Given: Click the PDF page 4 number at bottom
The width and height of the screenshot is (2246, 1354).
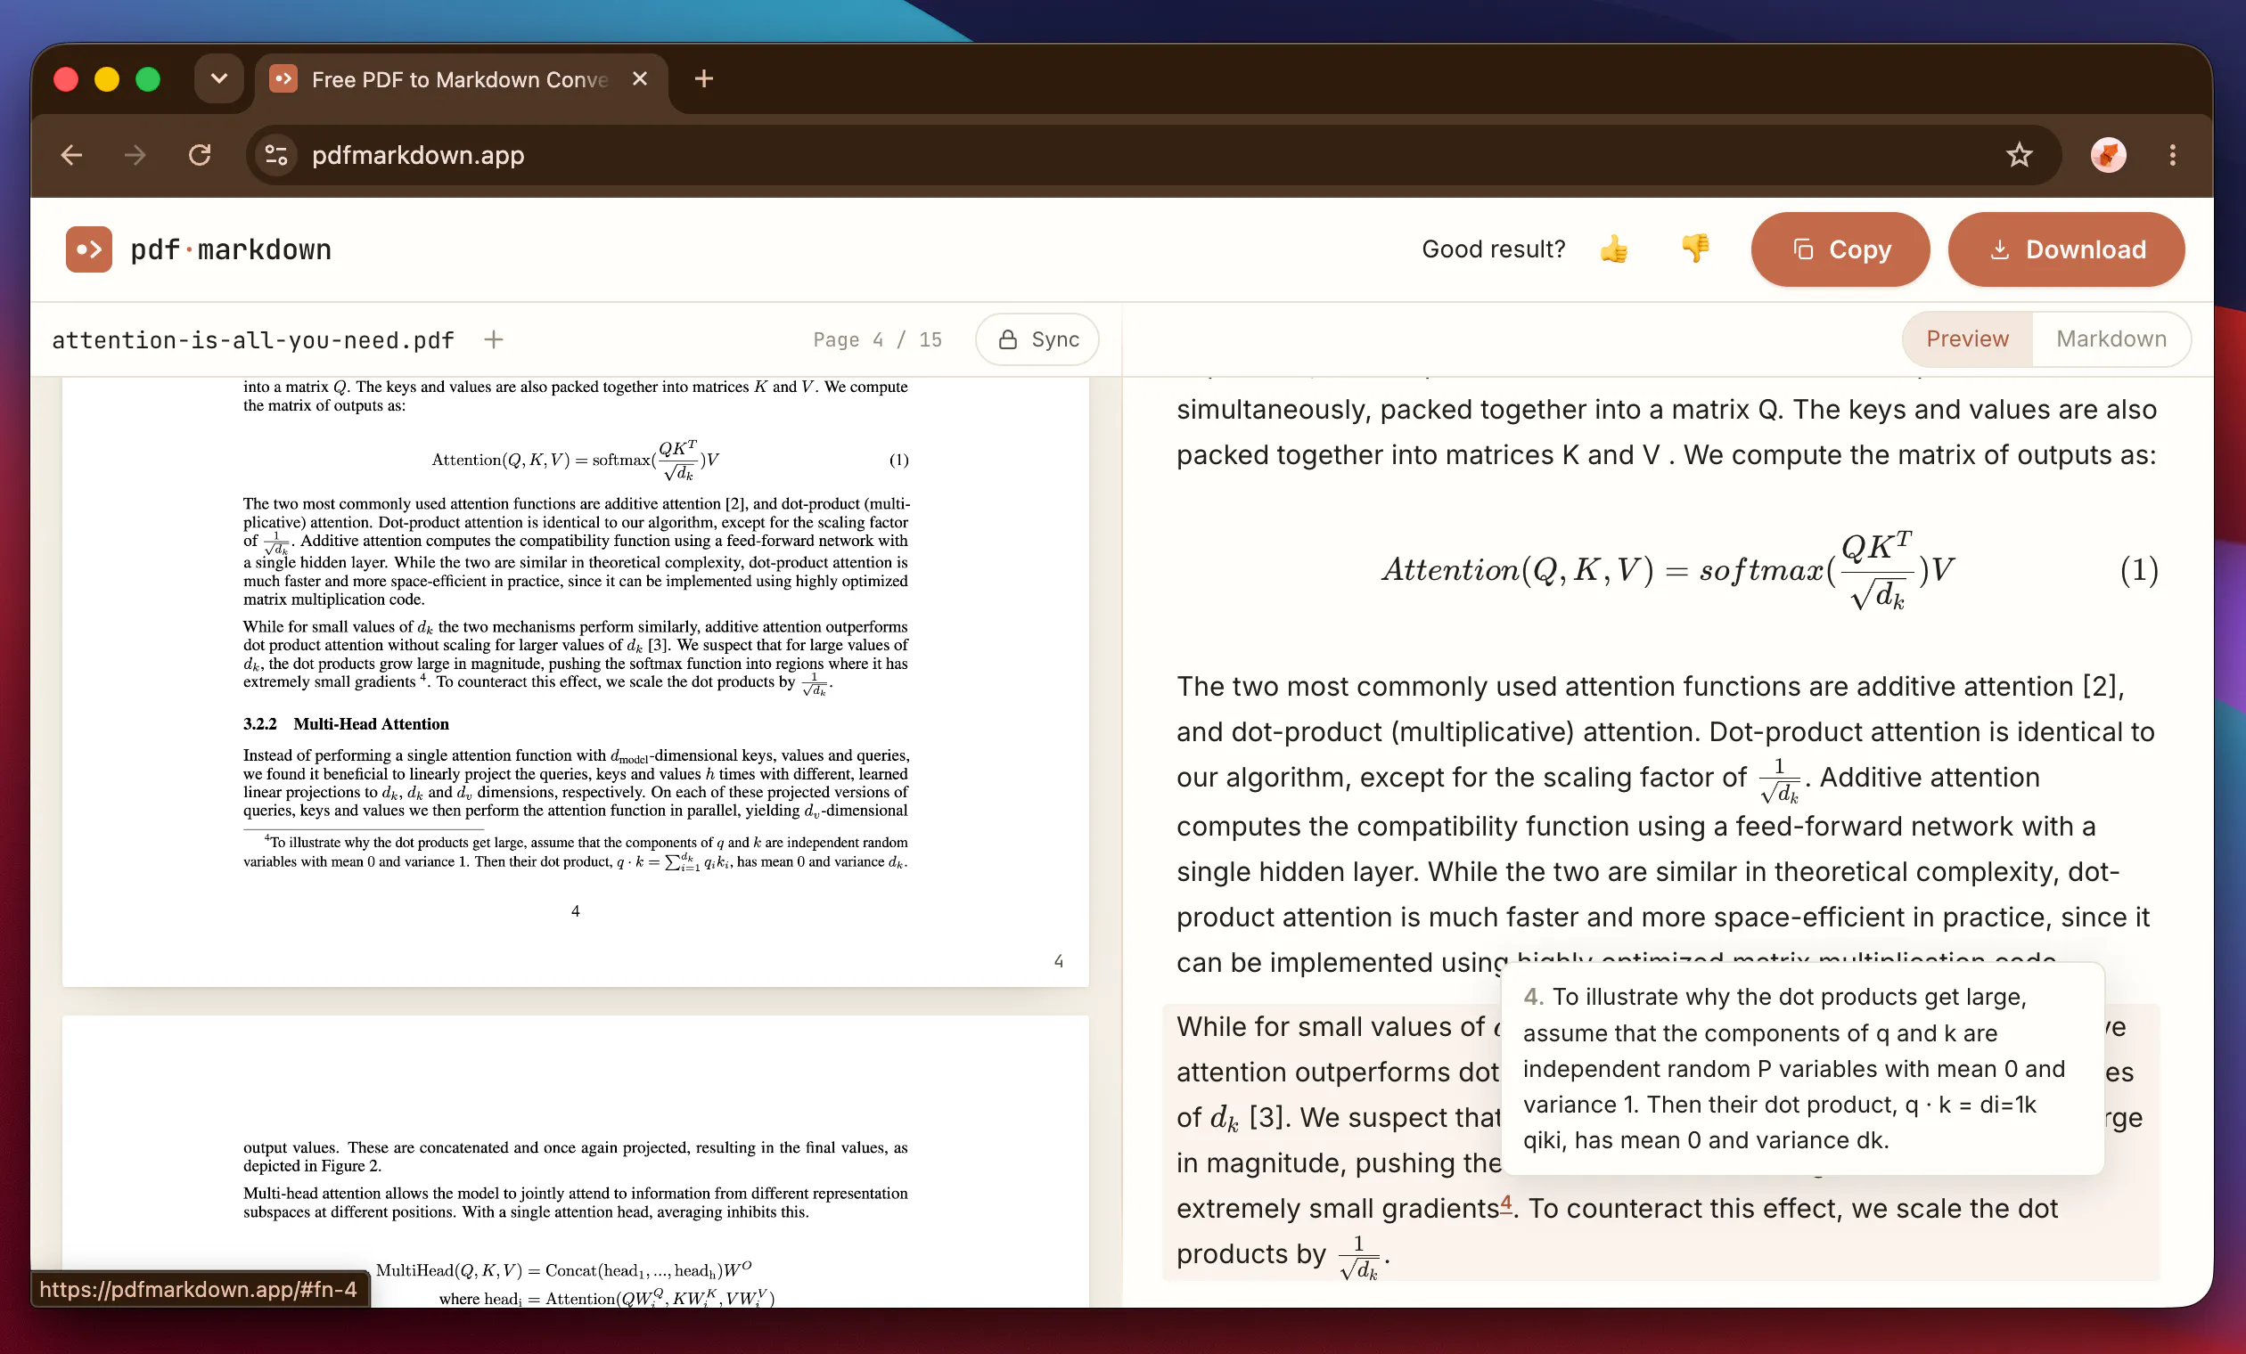Looking at the screenshot, I should coord(575,911).
